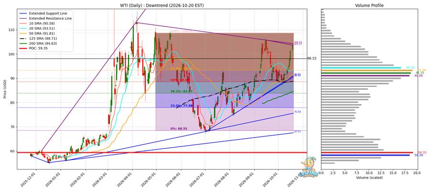Image resolution: width=430 pixels, height=191 pixels.
Task: Click the volume axis tick '12.5'
Action: point(381,173)
